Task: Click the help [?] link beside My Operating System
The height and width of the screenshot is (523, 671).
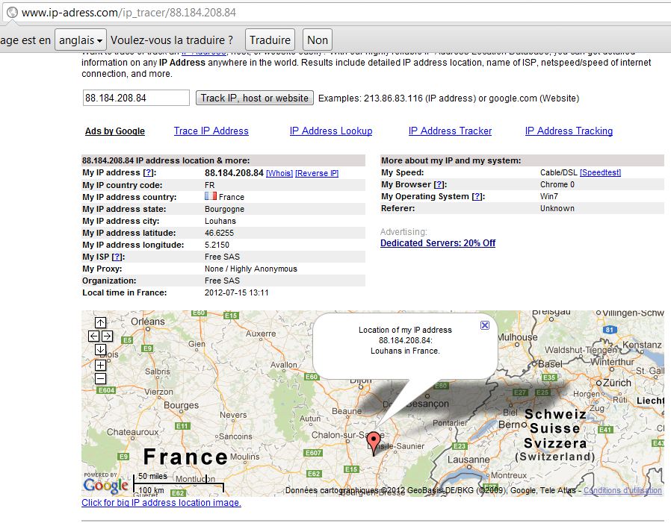Action: (477, 196)
